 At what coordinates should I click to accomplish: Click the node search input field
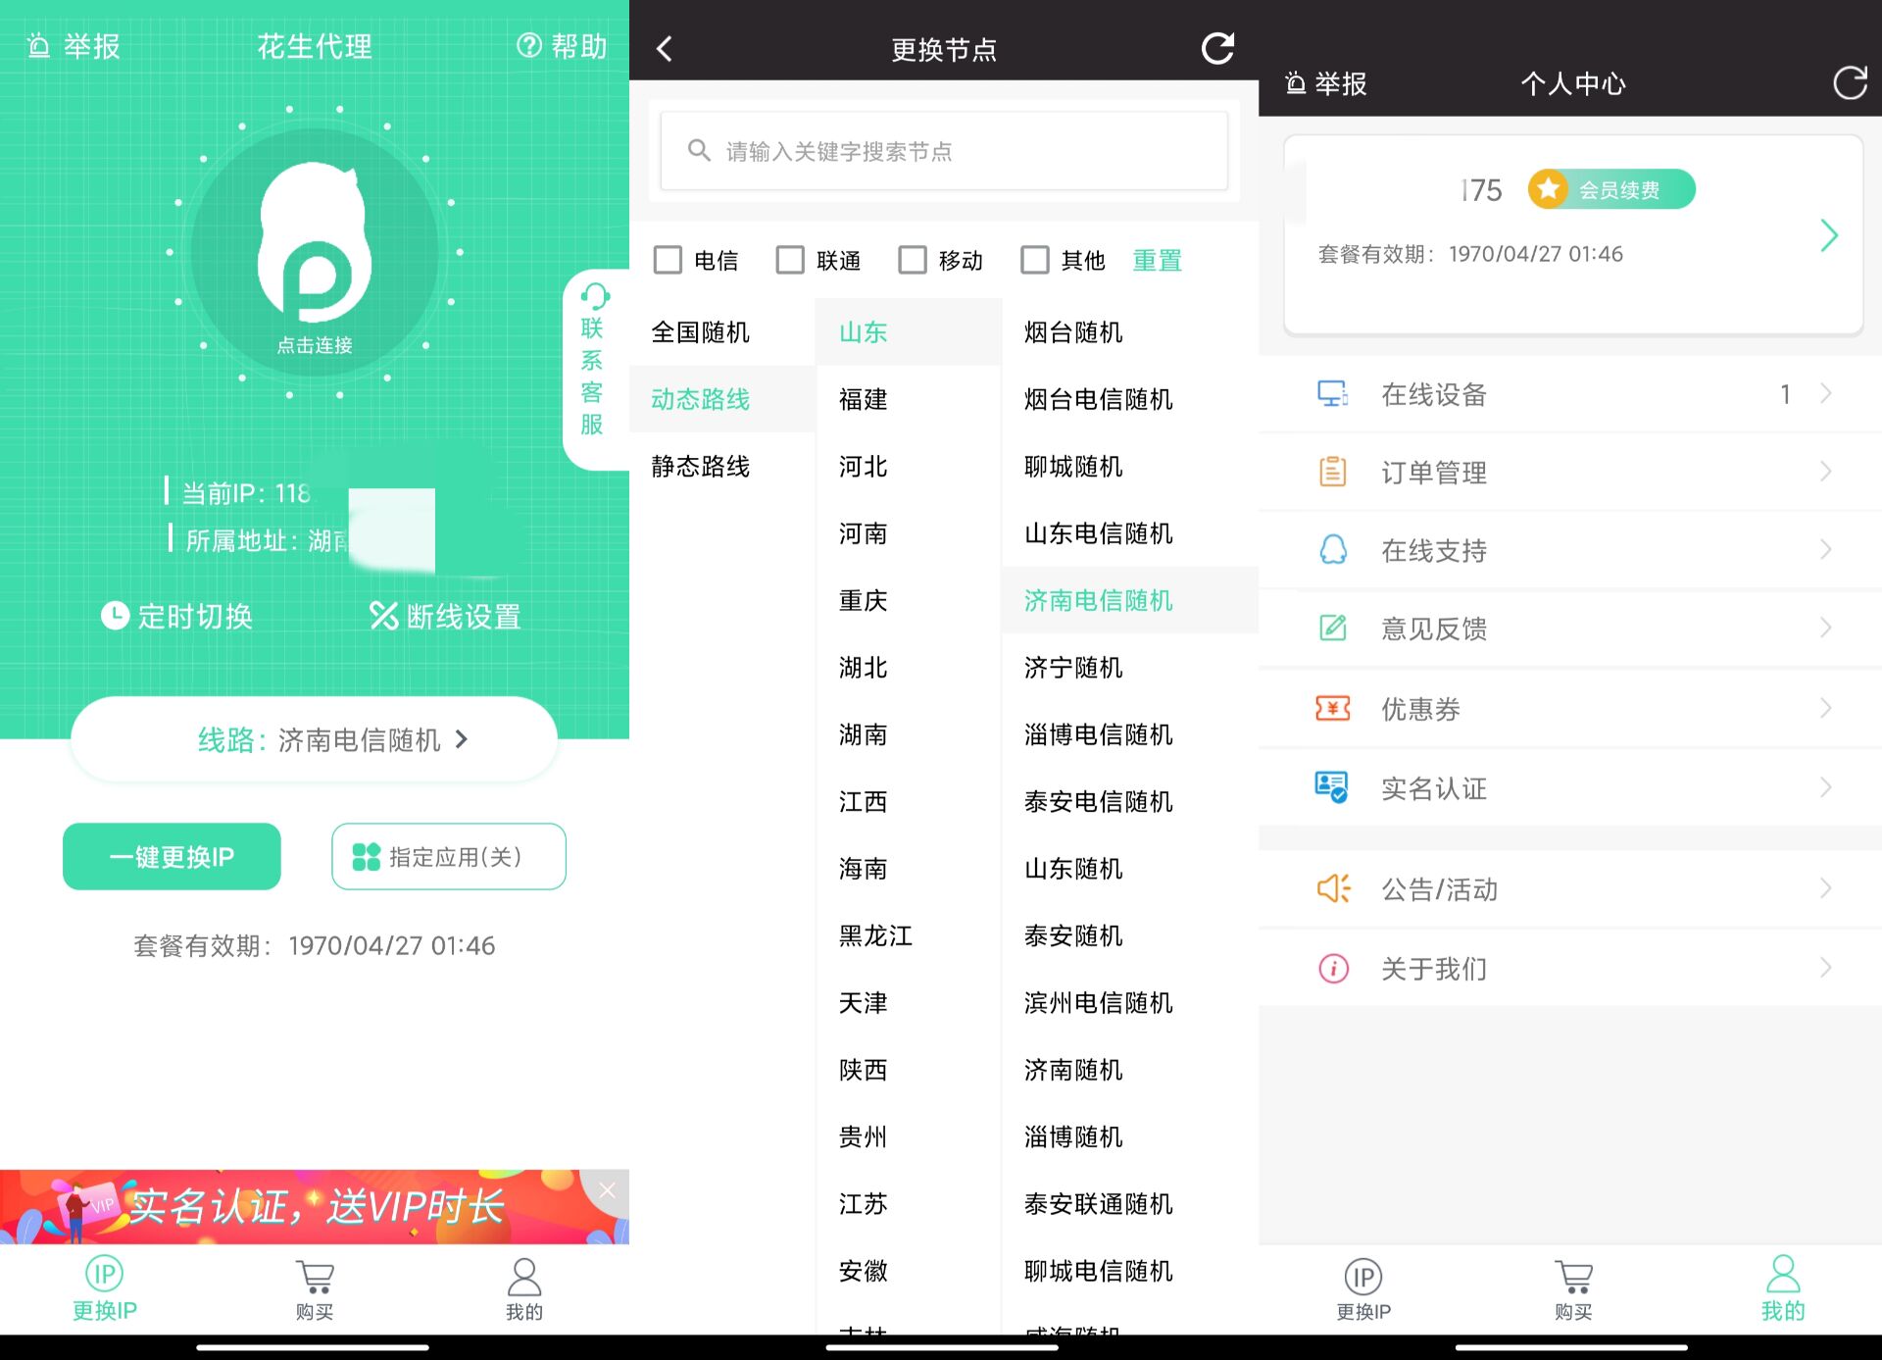[x=943, y=150]
